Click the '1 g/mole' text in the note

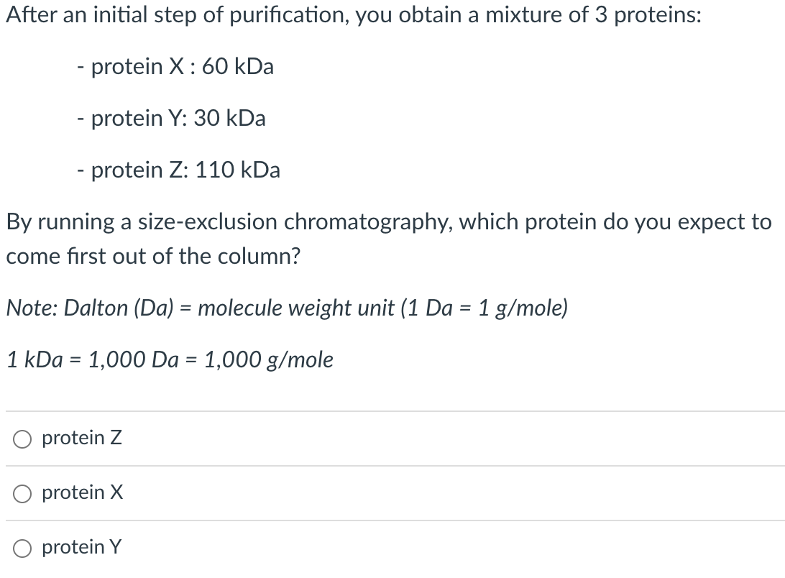523,308
